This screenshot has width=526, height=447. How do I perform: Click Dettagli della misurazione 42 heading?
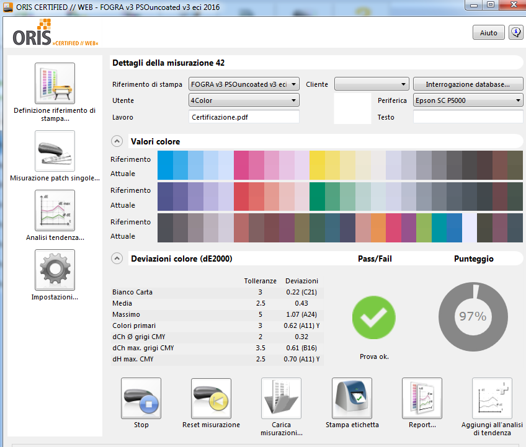(168, 63)
